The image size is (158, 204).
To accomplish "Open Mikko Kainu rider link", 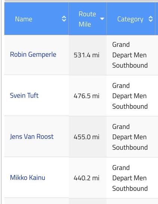I will (x=28, y=177).
